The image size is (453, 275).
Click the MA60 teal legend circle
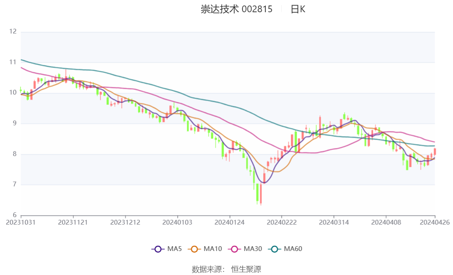[x=275, y=249]
